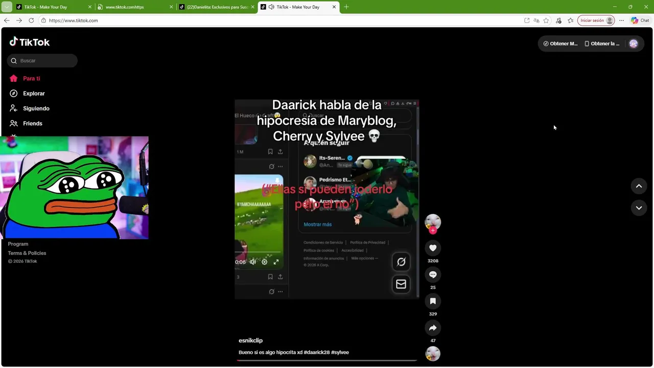Image resolution: width=654 pixels, height=368 pixels.
Task: Click the video player area
Action: pyautogui.click(x=327, y=199)
